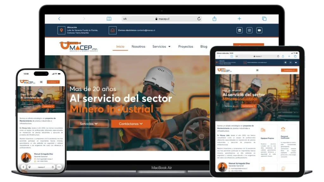Open MACEP's Instagram icon
The height and width of the screenshot is (182, 324).
click(249, 30)
